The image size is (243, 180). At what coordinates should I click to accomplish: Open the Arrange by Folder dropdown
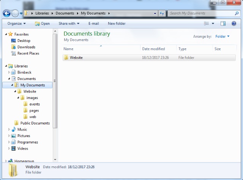pyautogui.click(x=222, y=37)
